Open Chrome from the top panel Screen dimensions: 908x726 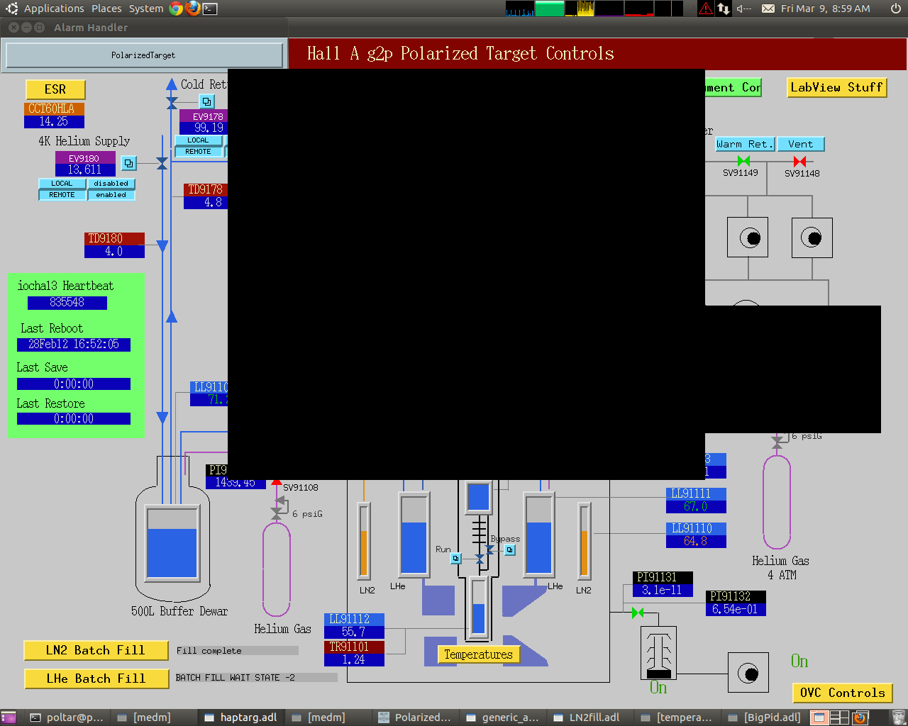[177, 9]
